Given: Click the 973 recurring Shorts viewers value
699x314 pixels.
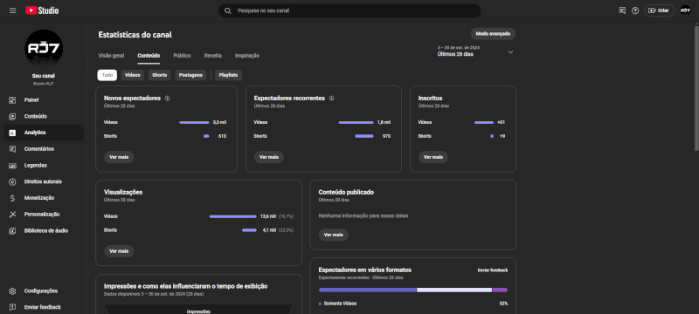Looking at the screenshot, I should (x=386, y=136).
